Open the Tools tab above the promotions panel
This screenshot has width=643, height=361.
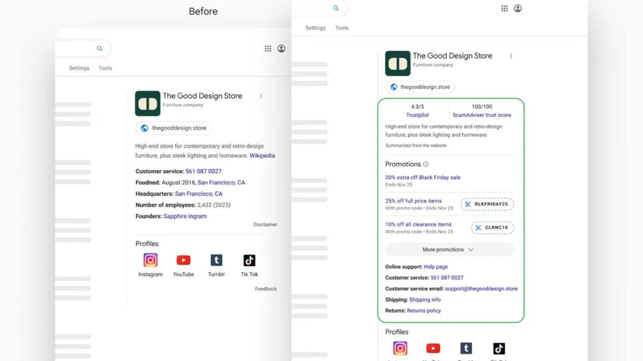342,28
